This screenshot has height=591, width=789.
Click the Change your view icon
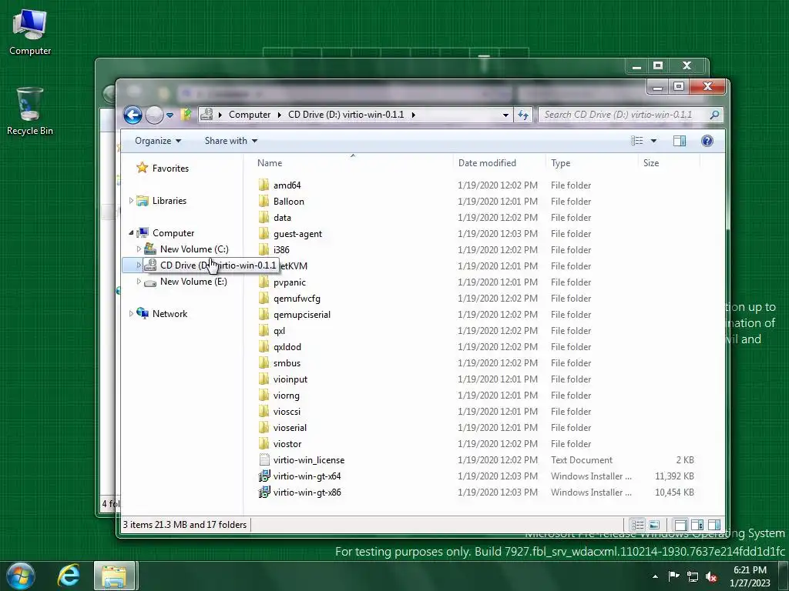[637, 141]
